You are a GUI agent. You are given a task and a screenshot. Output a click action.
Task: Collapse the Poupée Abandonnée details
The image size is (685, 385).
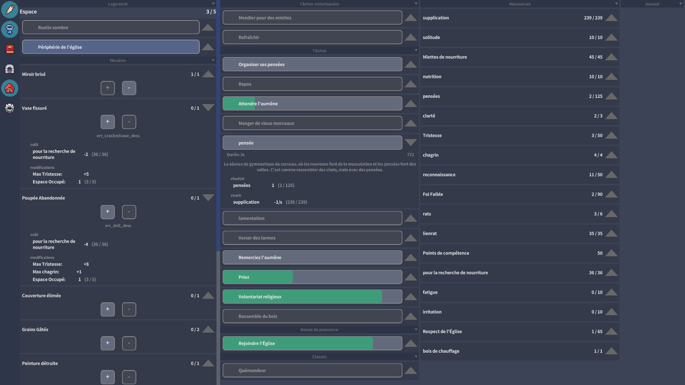pyautogui.click(x=208, y=197)
